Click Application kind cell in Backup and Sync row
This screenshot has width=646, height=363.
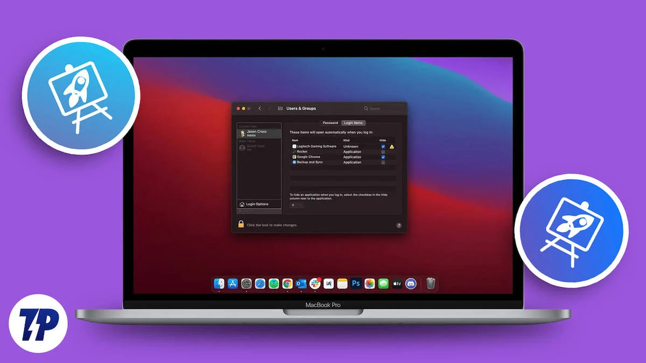tap(352, 162)
